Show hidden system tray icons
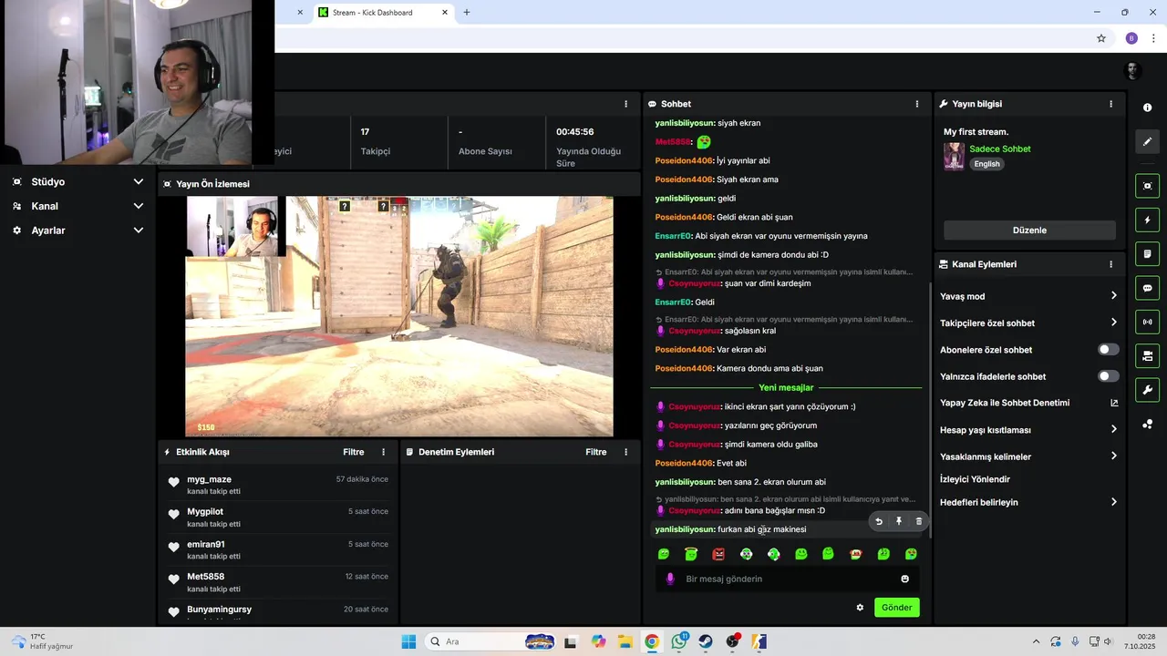This screenshot has width=1167, height=656. point(1036,641)
